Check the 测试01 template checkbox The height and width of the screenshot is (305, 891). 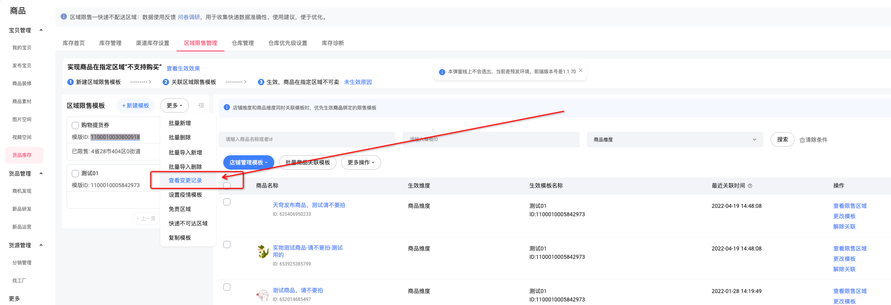(x=75, y=174)
